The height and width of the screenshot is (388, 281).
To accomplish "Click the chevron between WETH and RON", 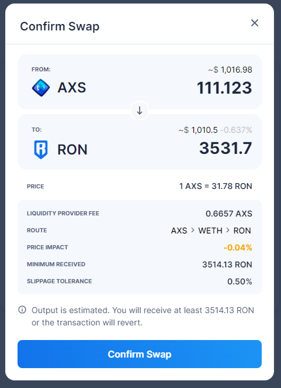I will [228, 231].
